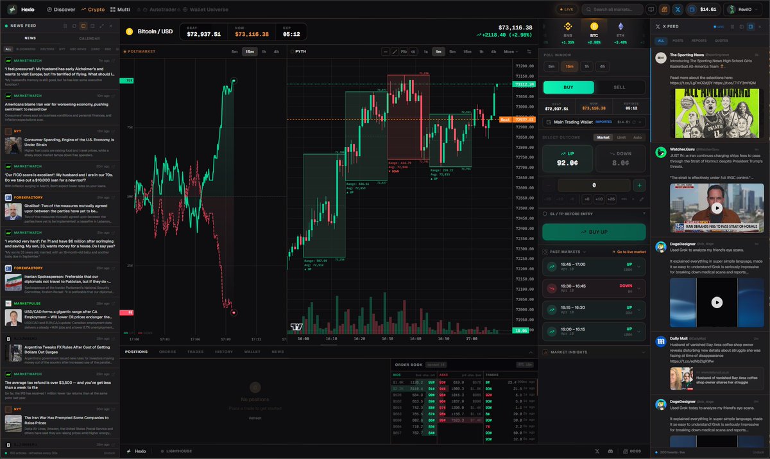Click the amount input field showing 0
770x459 pixels.
point(594,185)
